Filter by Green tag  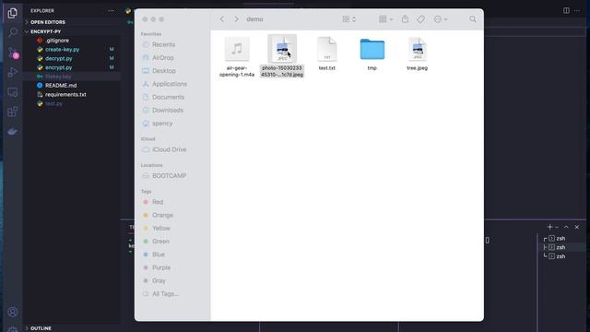(160, 242)
